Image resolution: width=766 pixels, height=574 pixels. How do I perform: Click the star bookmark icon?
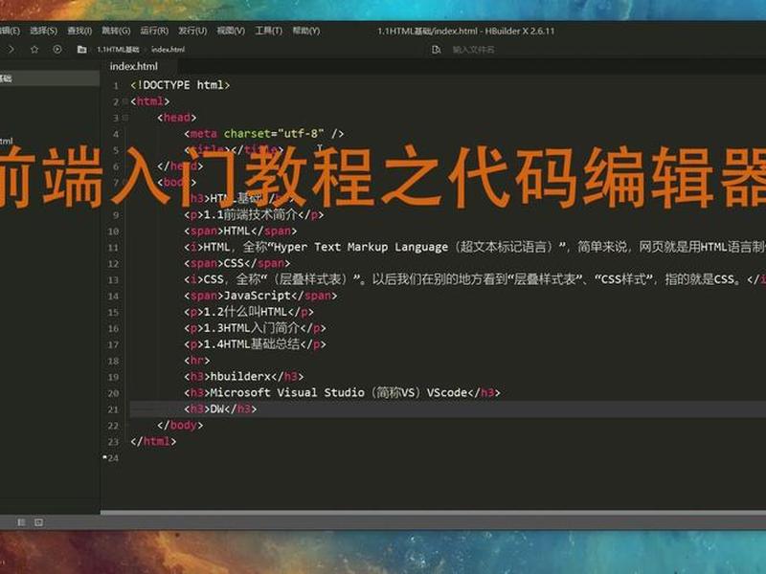click(x=34, y=50)
